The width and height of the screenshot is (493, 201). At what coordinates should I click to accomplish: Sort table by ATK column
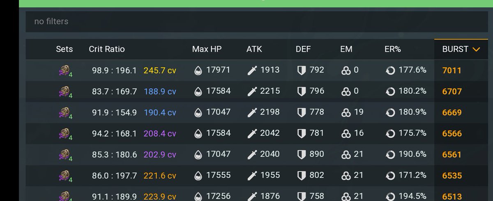pos(254,49)
